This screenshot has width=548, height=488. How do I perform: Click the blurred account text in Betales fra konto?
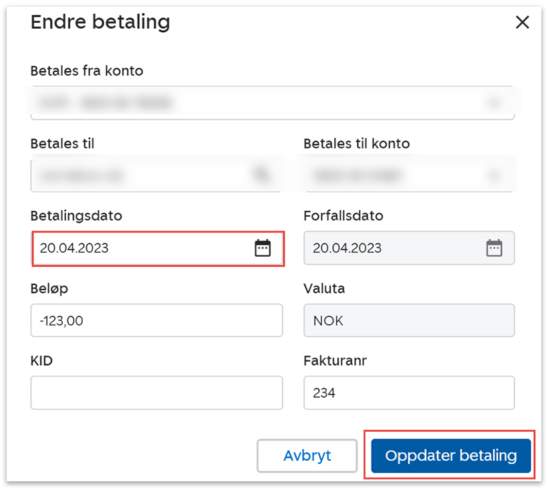pyautogui.click(x=107, y=103)
